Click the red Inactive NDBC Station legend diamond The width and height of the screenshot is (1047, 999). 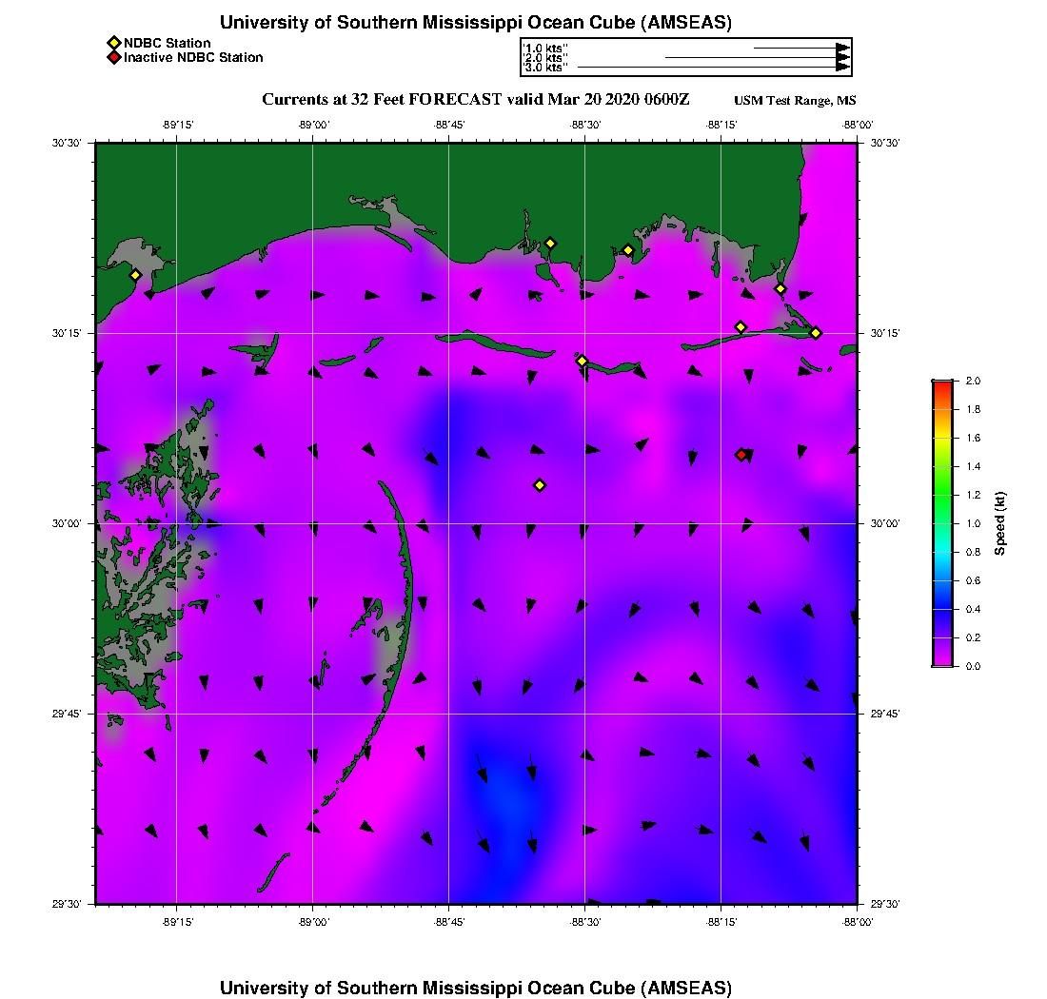coord(113,57)
